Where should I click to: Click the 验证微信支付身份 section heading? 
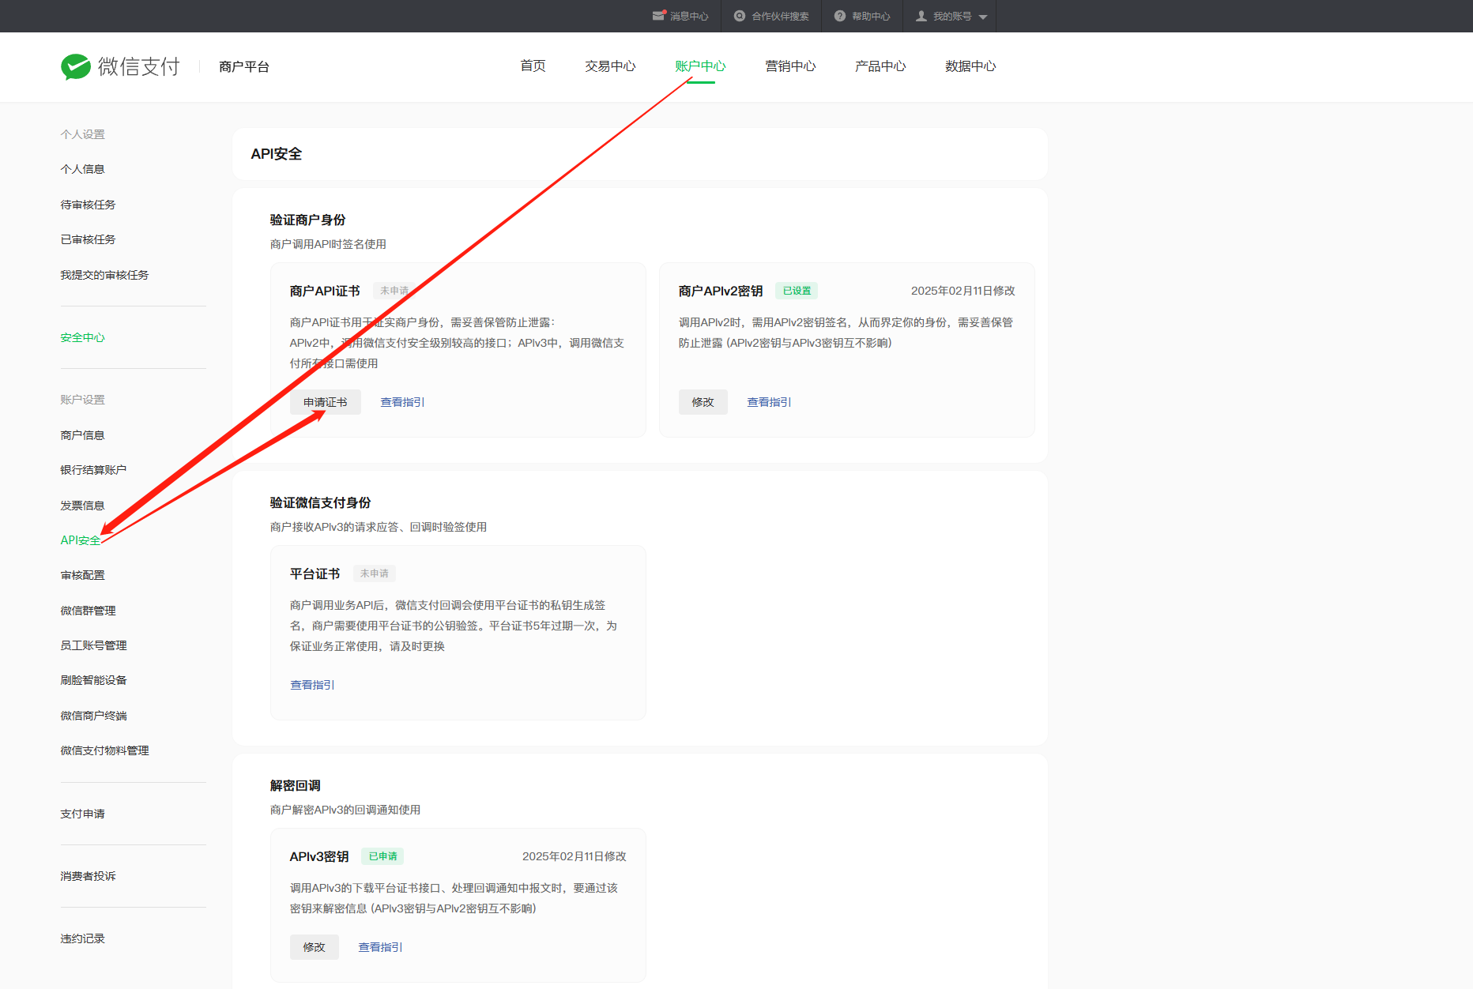[321, 502]
